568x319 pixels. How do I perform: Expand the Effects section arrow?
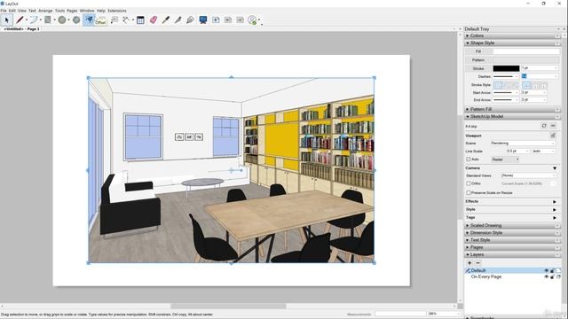(x=555, y=201)
